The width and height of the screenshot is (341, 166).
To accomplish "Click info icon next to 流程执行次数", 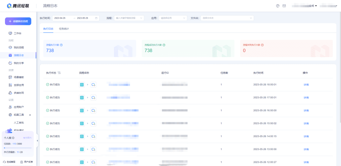I will [x=61, y=45].
